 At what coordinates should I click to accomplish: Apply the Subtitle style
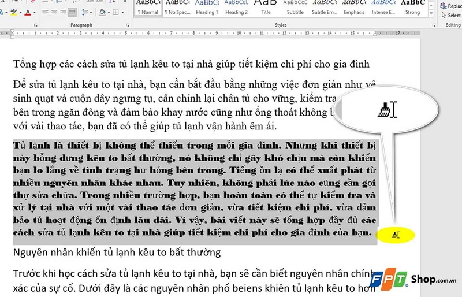pyautogui.click(x=295, y=8)
